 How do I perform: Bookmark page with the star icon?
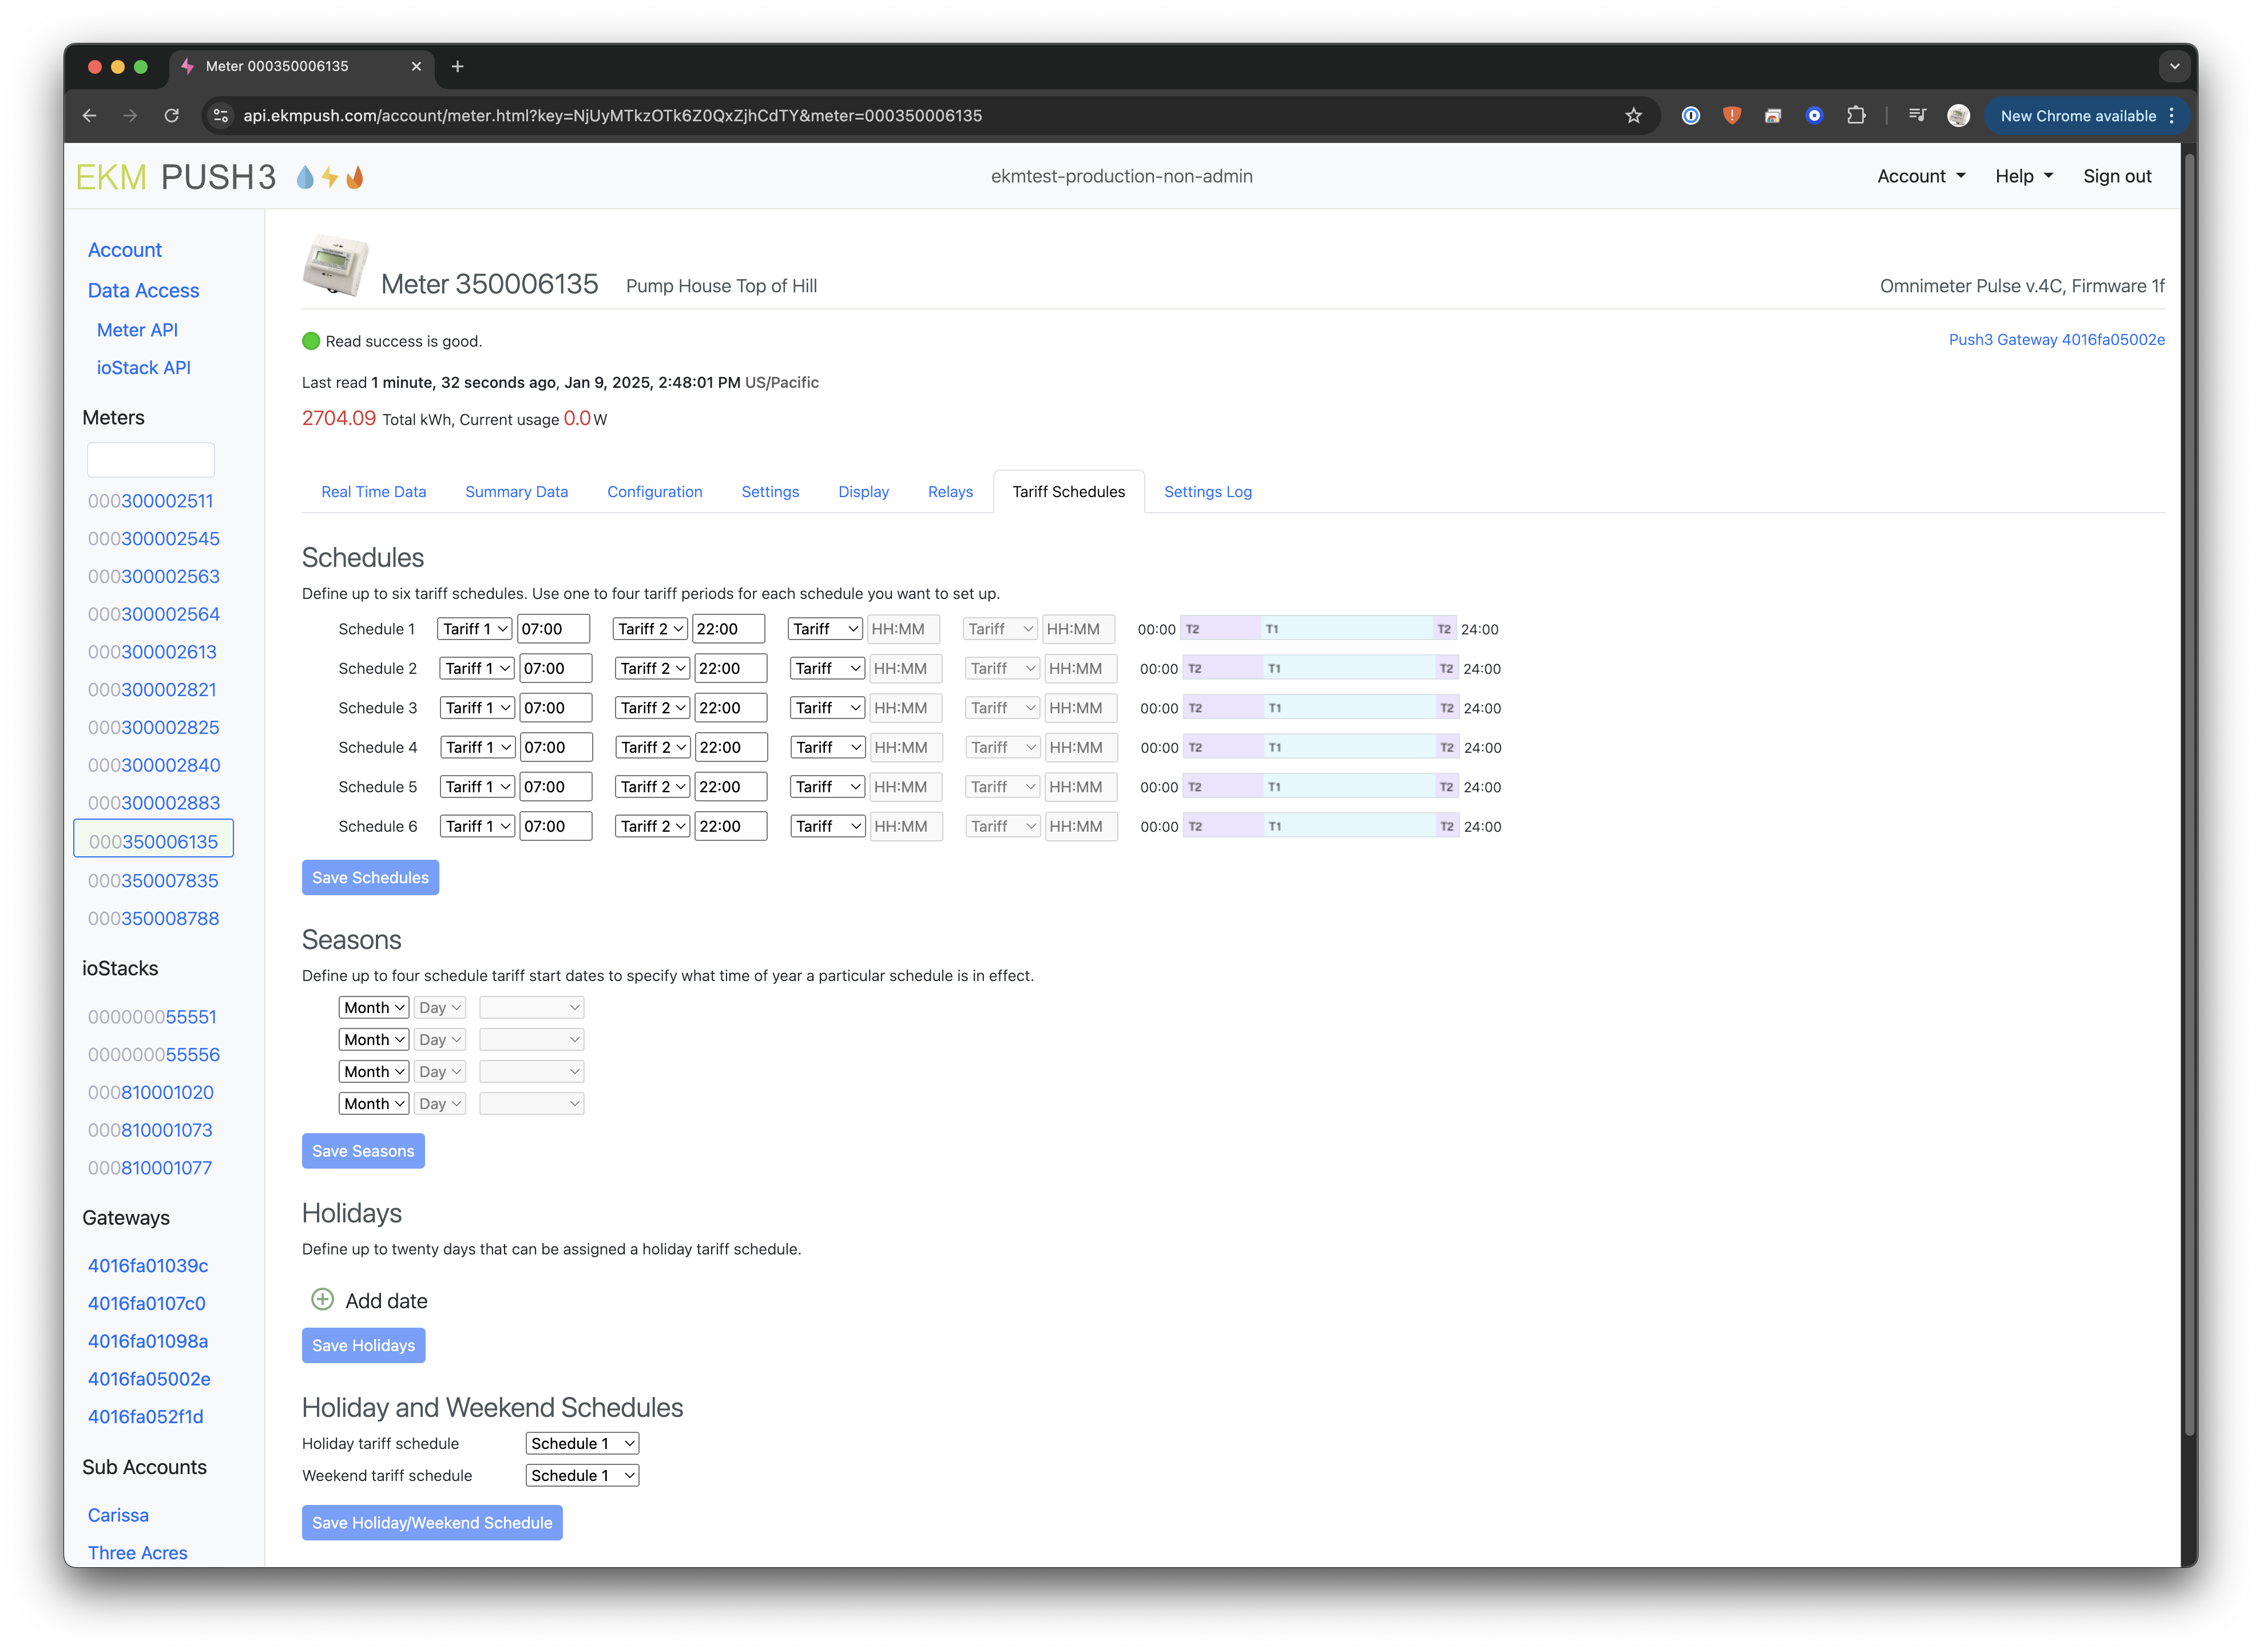1633,116
